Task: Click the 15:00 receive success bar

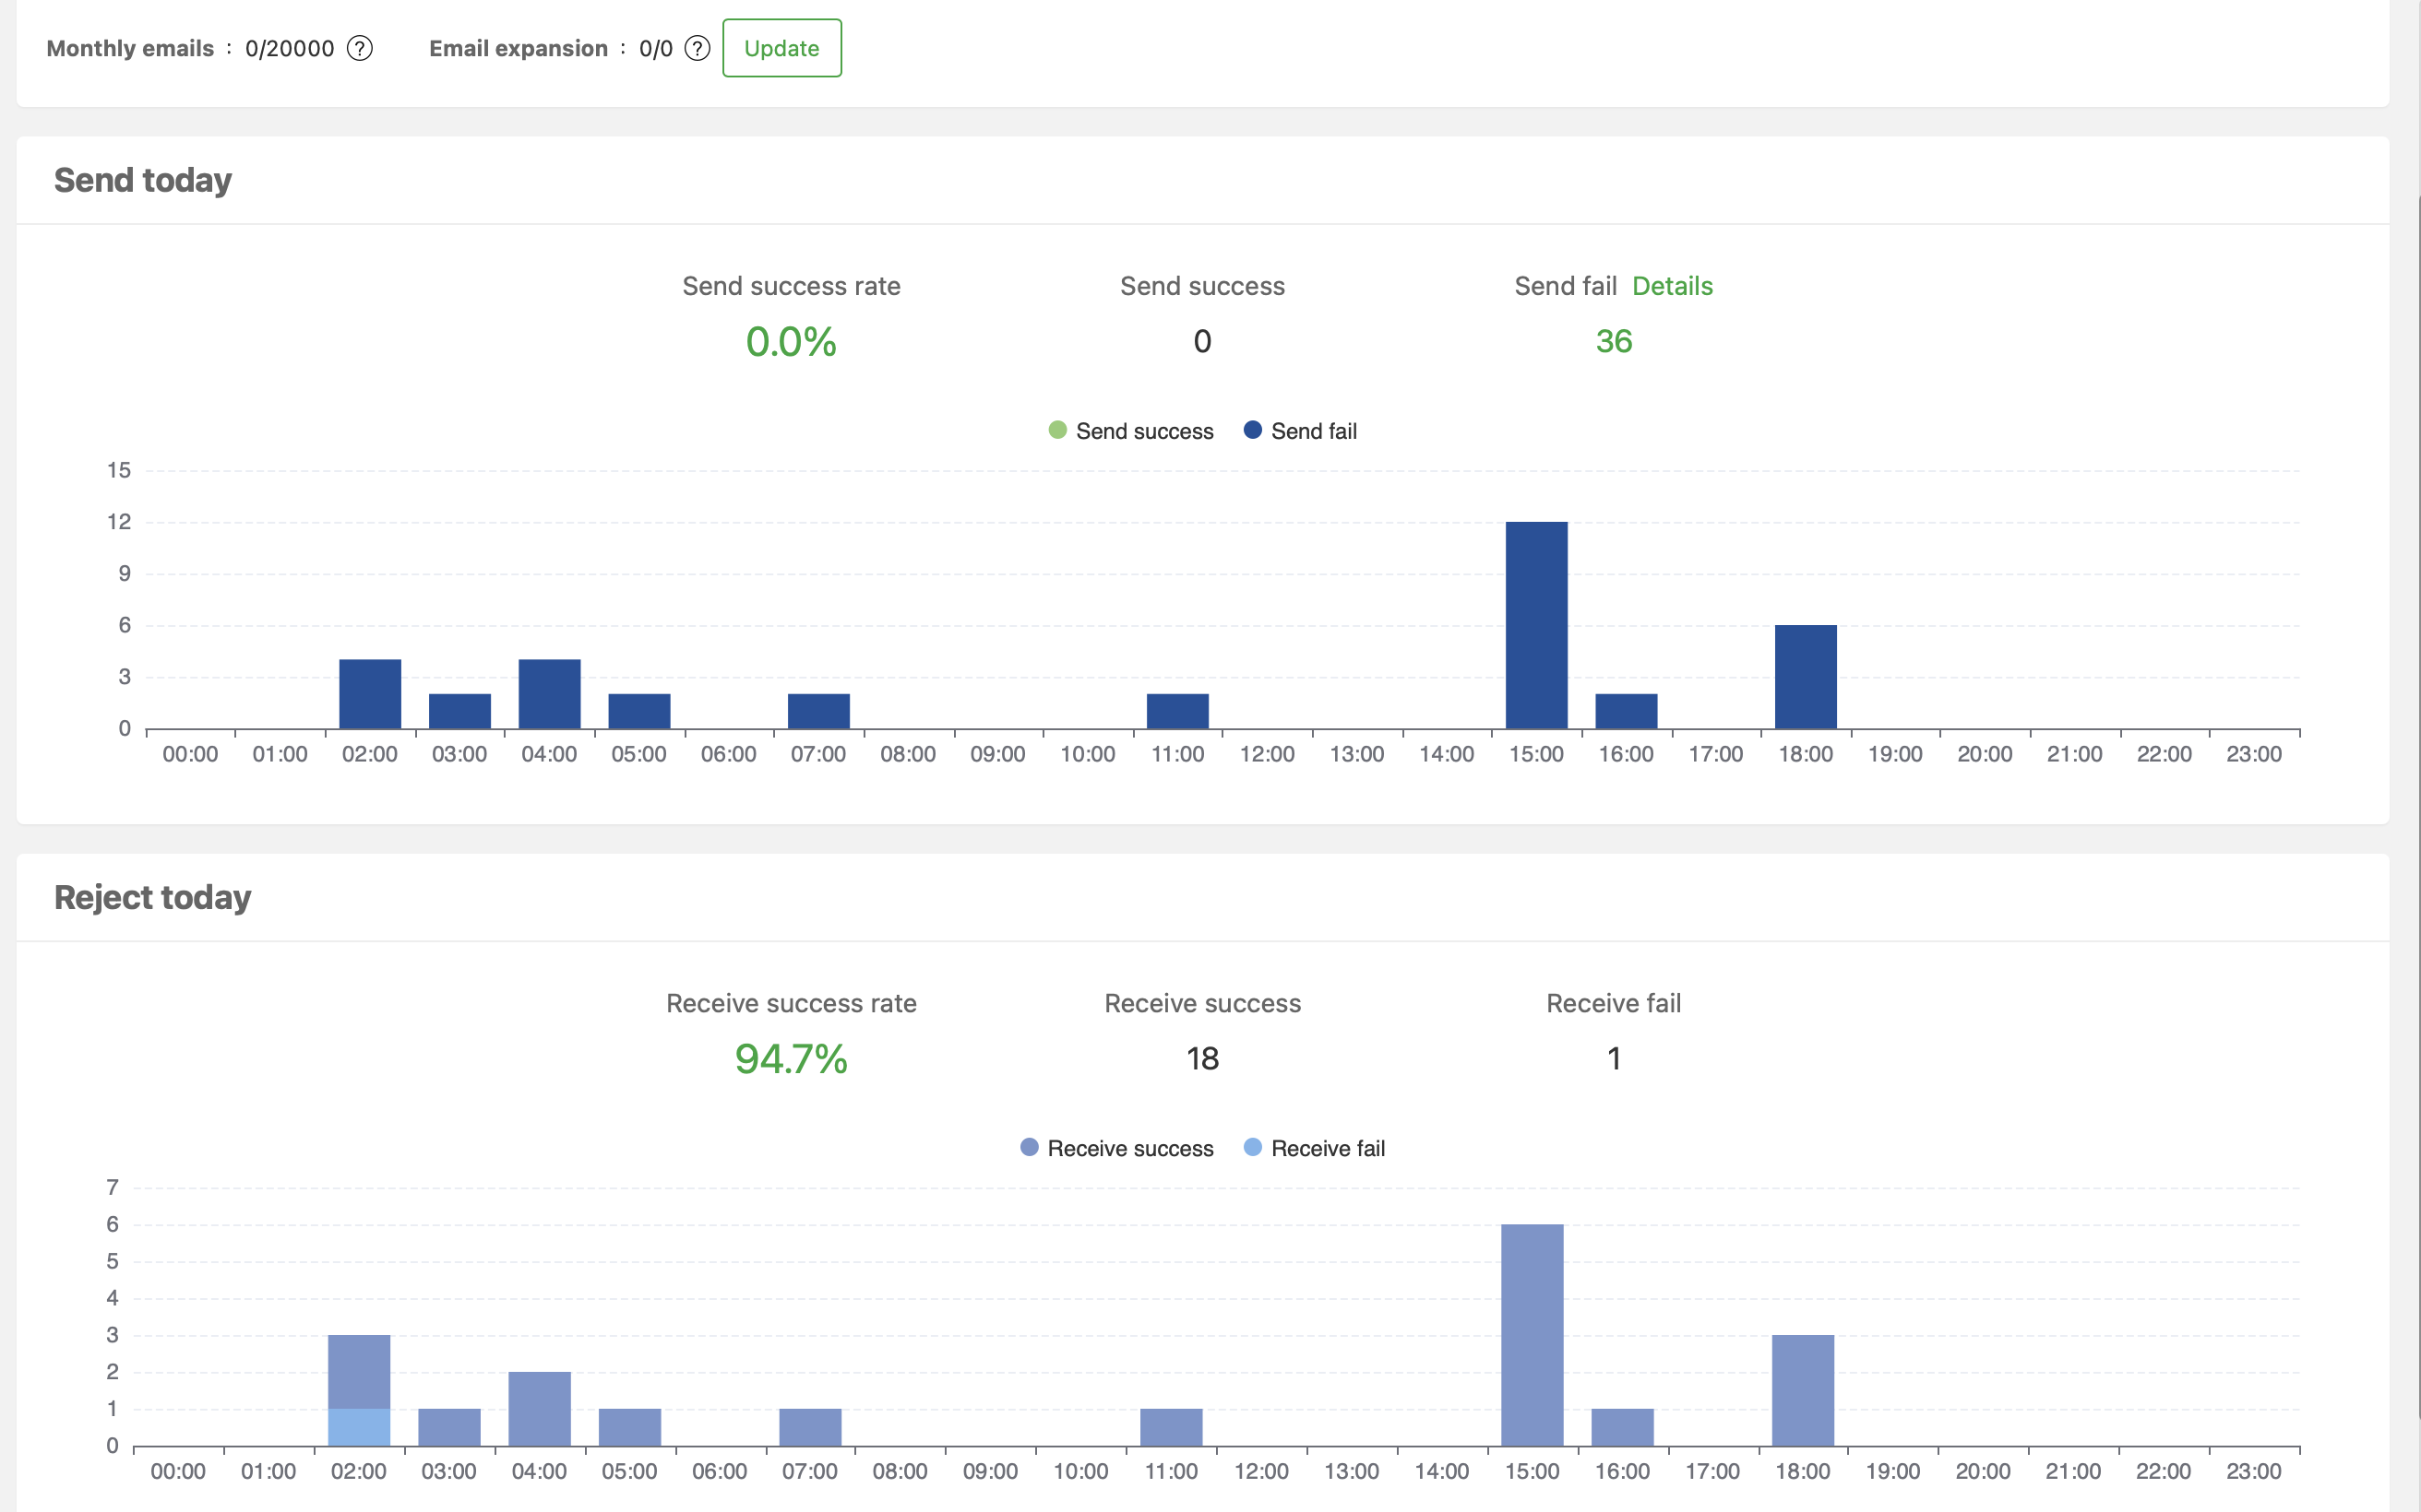Action: pyautogui.click(x=1532, y=1335)
